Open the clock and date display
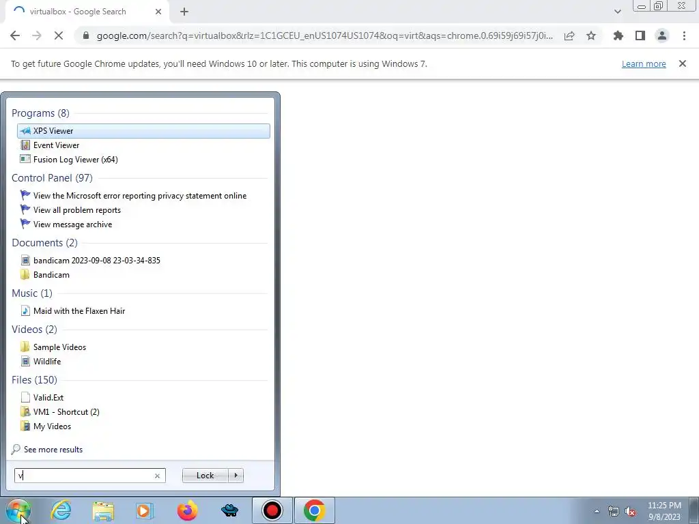The width and height of the screenshot is (699, 524). point(664,511)
